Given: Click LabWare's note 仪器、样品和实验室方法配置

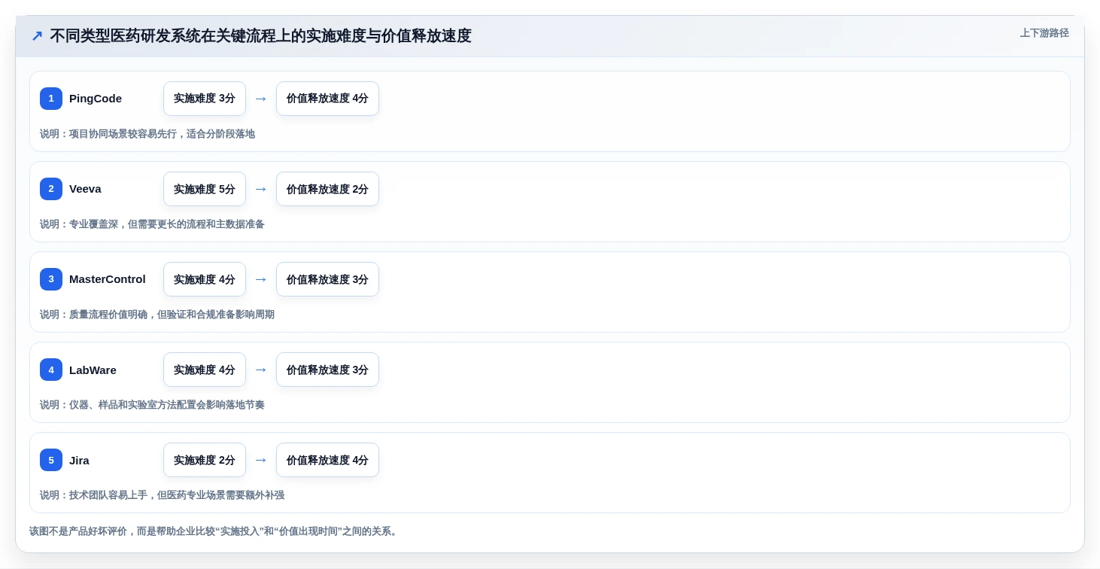Looking at the screenshot, I should [152, 405].
